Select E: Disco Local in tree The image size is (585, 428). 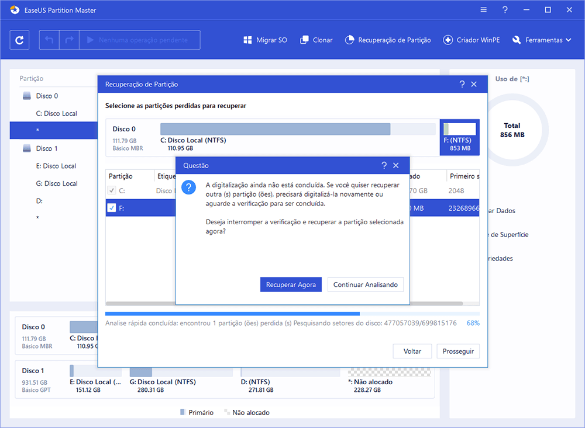[56, 166]
